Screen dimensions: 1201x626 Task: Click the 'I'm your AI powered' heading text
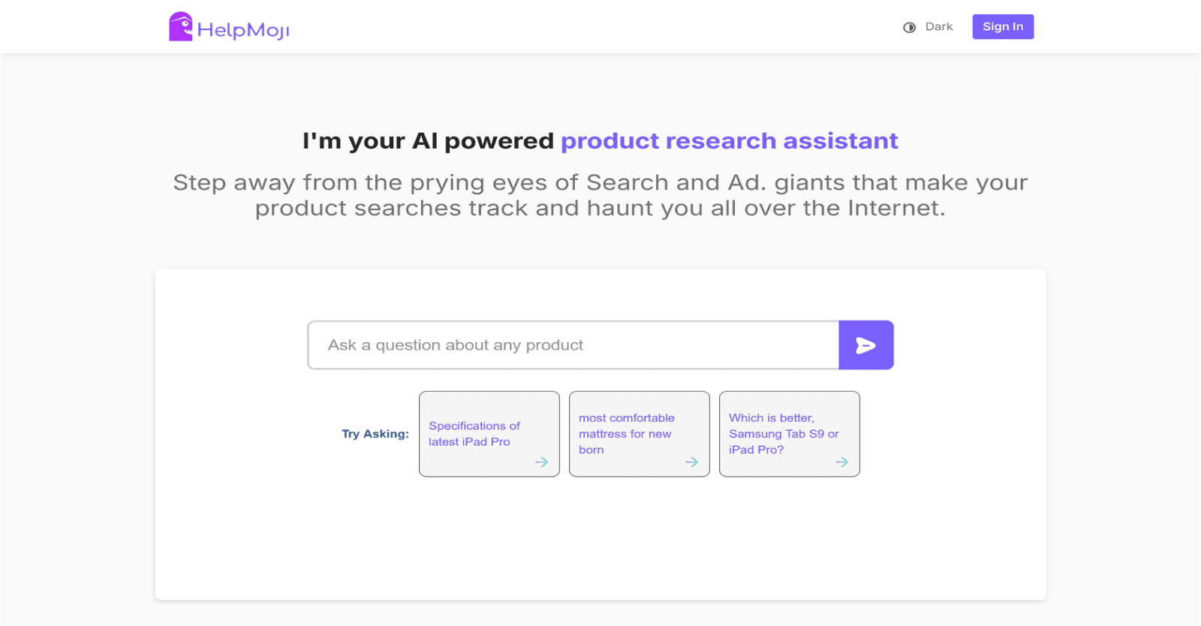click(x=428, y=141)
